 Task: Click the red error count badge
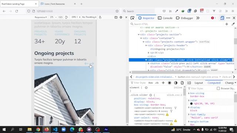[x=213, y=18]
